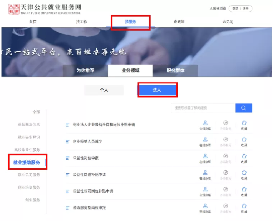Image resolution: width=273 pixels, height=221 pixels.
Task: Open 就业援助服务 in the left sidebar
Action: 27,163
